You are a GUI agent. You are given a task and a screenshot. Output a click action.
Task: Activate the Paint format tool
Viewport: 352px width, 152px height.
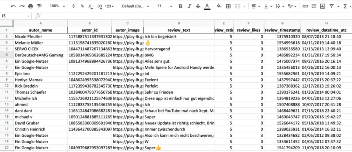(x=39, y=6)
